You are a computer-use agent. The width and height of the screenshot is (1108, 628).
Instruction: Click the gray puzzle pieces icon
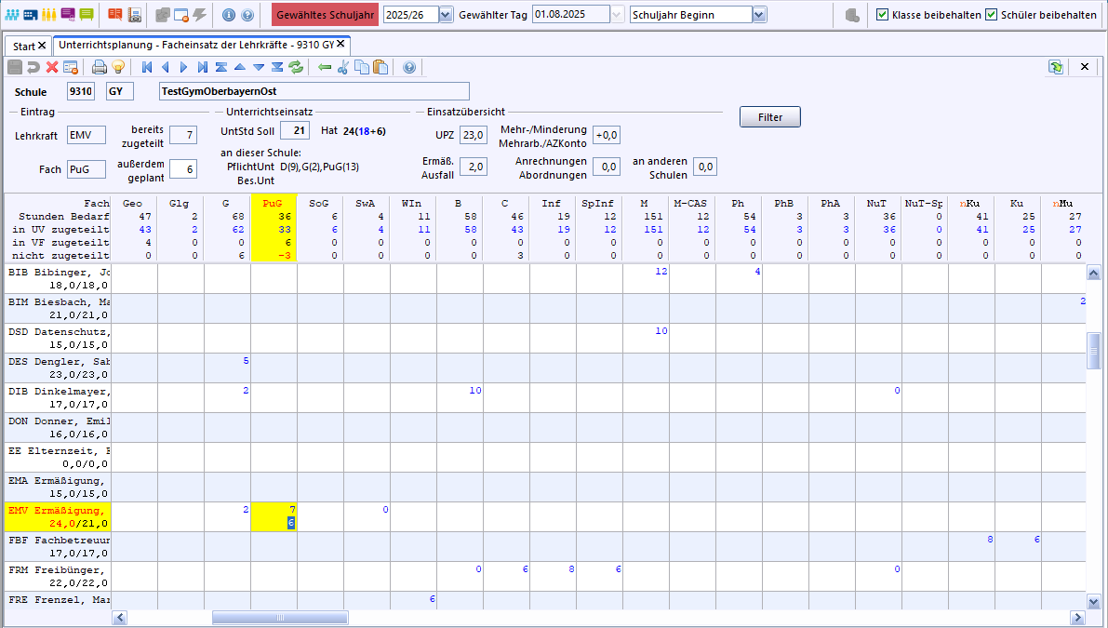163,14
